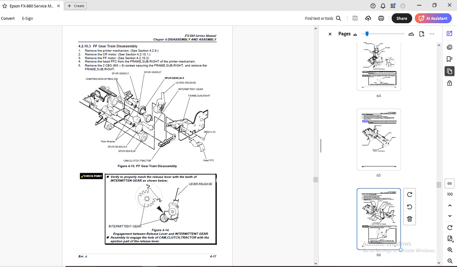The height and width of the screenshot is (267, 457).
Task: Click the Share button
Action: click(402, 18)
